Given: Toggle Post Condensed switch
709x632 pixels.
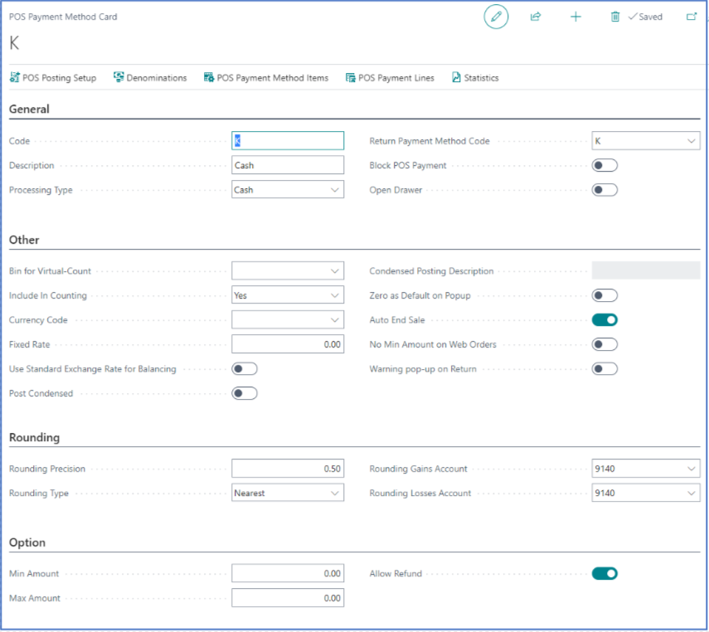Looking at the screenshot, I should pyautogui.click(x=245, y=393).
